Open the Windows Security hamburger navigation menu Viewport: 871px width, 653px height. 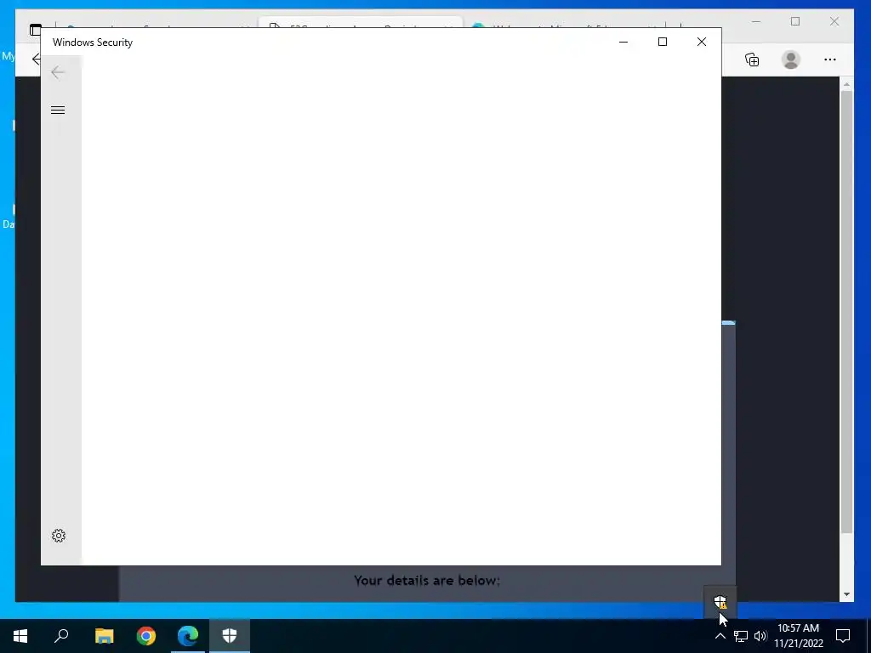pyautogui.click(x=58, y=110)
